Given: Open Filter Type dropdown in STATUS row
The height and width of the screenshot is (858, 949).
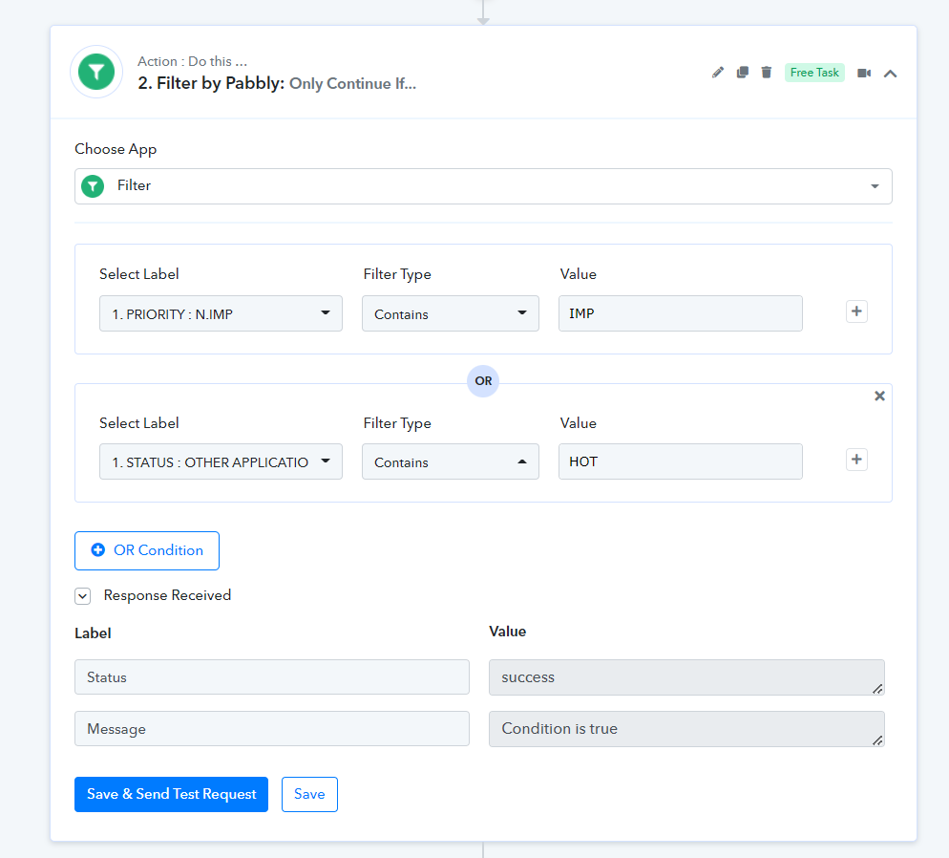Looking at the screenshot, I should pyautogui.click(x=451, y=462).
